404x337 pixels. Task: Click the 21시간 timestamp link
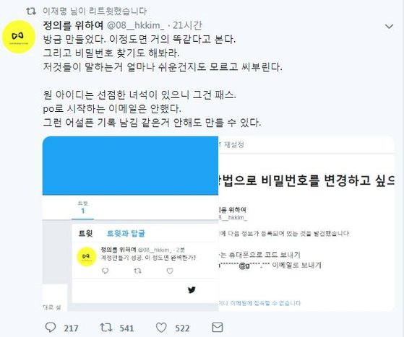pyautogui.click(x=187, y=25)
